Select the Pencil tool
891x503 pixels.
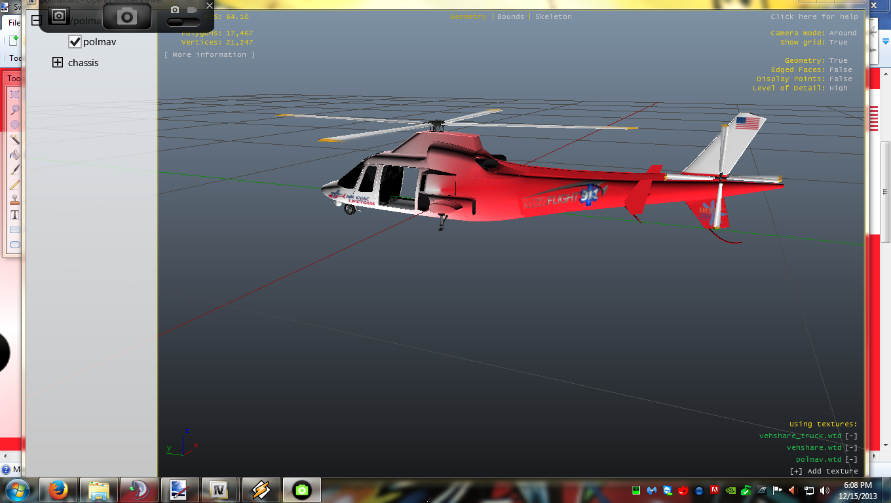pyautogui.click(x=14, y=185)
